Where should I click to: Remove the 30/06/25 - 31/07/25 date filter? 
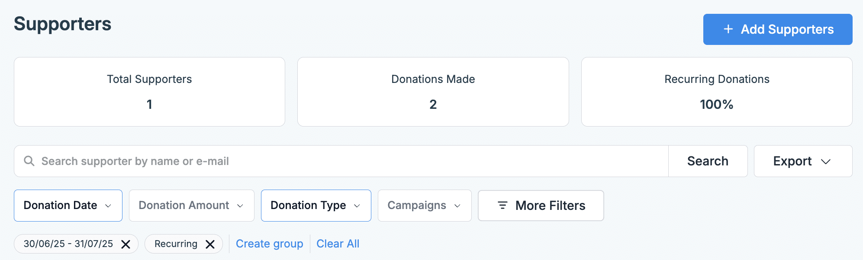tap(126, 244)
